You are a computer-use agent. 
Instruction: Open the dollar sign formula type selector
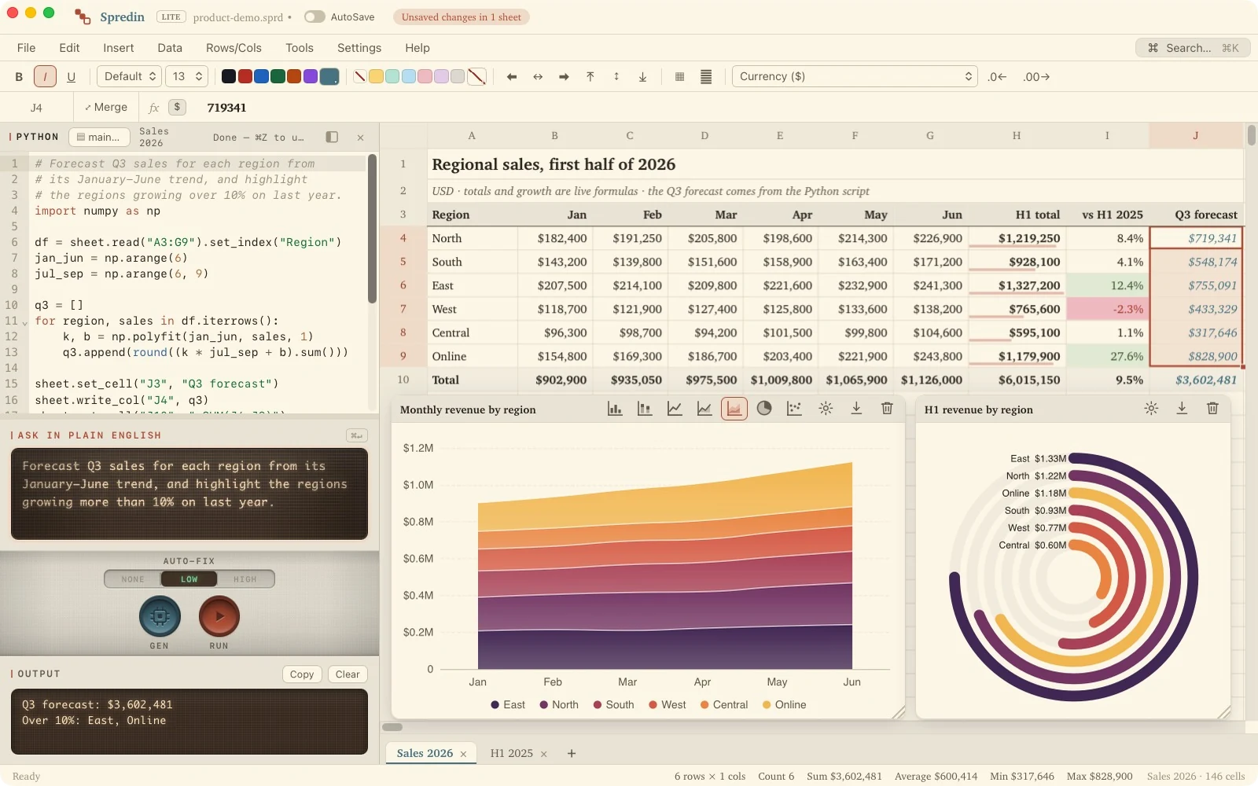(x=177, y=107)
